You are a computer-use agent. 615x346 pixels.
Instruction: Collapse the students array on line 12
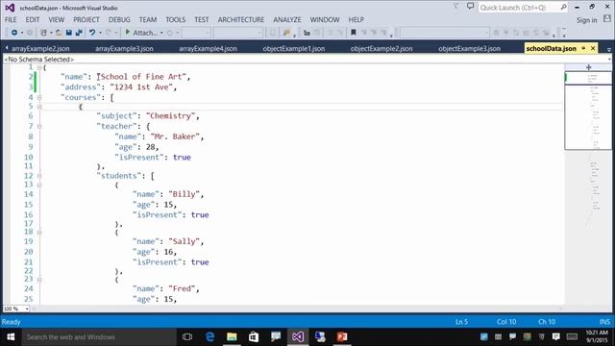pos(39,176)
